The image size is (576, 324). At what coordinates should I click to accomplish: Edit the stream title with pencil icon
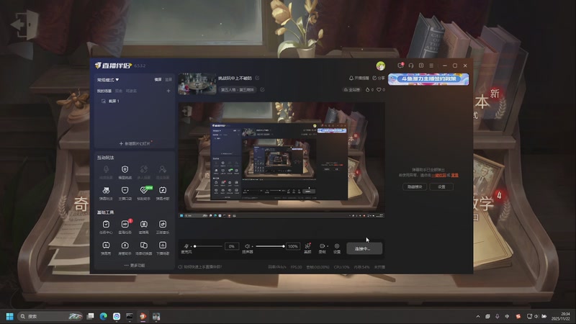point(257,78)
